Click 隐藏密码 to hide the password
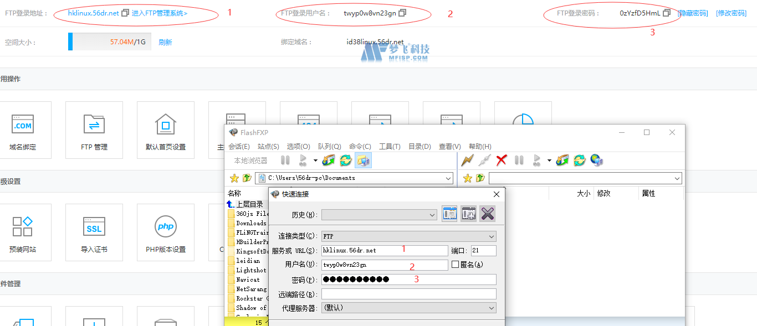This screenshot has width=757, height=326. point(693,13)
